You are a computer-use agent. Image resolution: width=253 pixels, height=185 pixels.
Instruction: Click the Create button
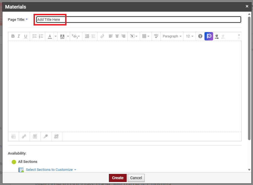118,178
